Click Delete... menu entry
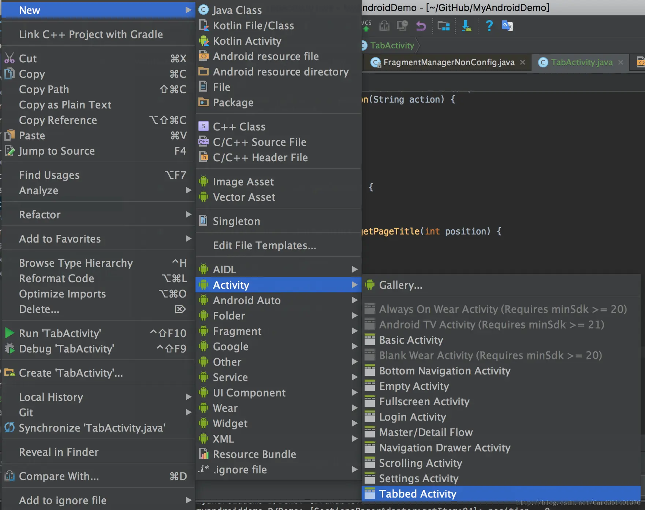This screenshot has height=510, width=645. (98, 309)
